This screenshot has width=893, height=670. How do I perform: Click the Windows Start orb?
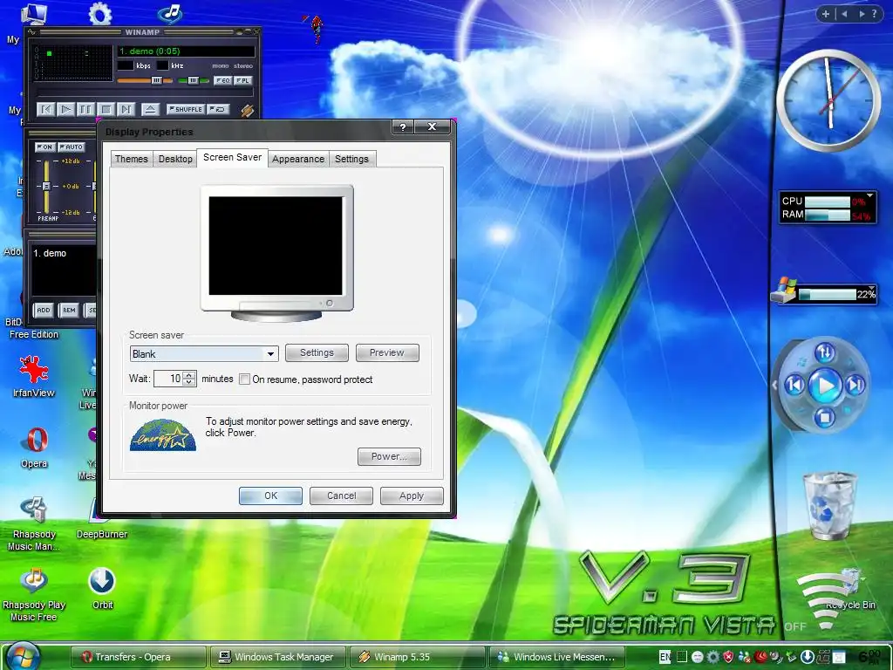tap(23, 656)
